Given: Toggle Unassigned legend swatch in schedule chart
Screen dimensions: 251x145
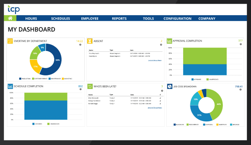Looking at the screenshot, I should coord(48,124).
